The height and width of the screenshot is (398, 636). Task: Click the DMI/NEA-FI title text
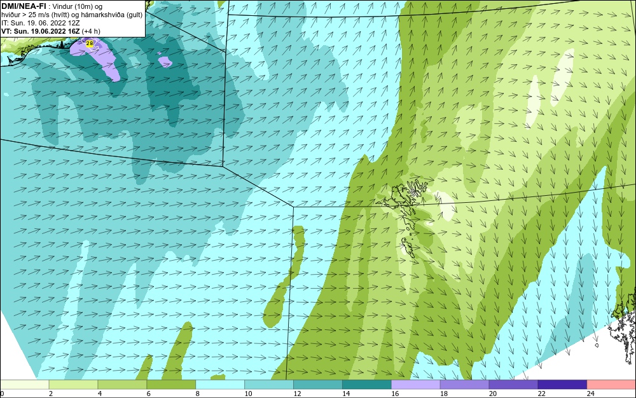point(24,6)
